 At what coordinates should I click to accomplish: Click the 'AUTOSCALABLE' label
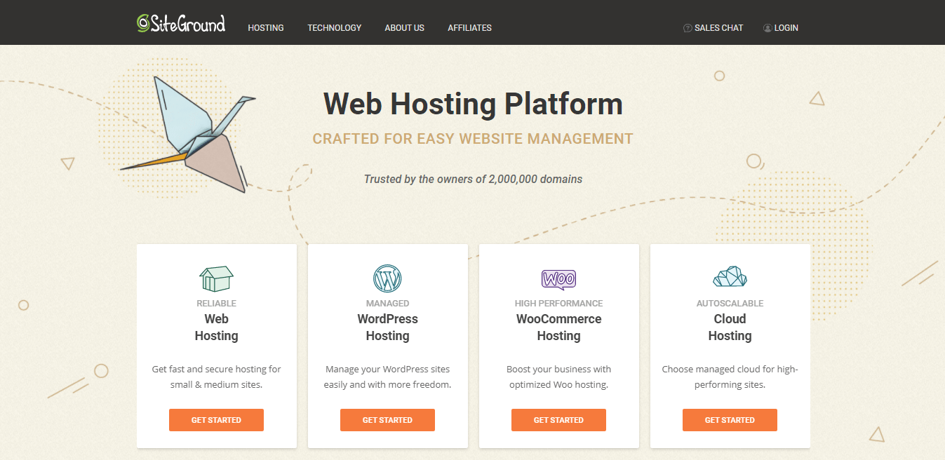(730, 304)
